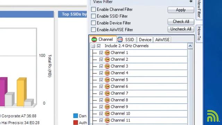
Task: Click the Channel 6 CH icon
Action: [107, 86]
